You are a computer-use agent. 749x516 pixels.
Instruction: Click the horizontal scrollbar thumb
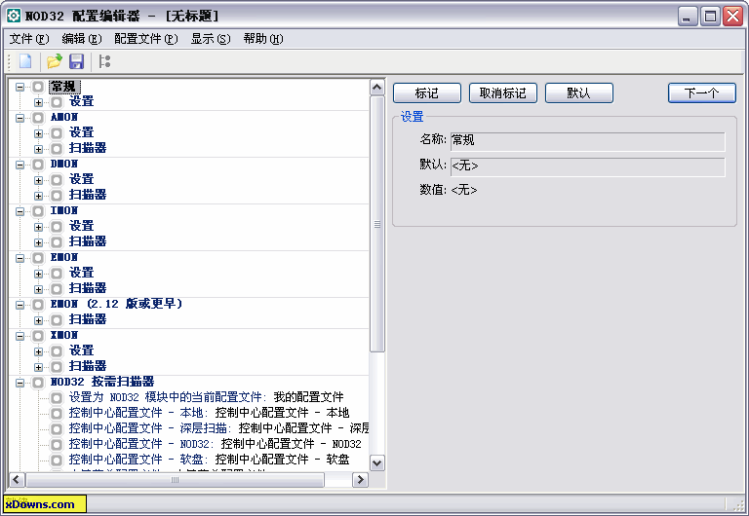point(175,480)
